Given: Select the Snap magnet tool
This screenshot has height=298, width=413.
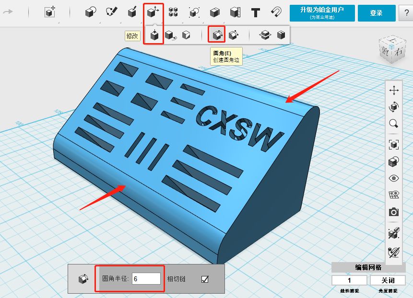Looking at the screenshot, I should 276,12.
